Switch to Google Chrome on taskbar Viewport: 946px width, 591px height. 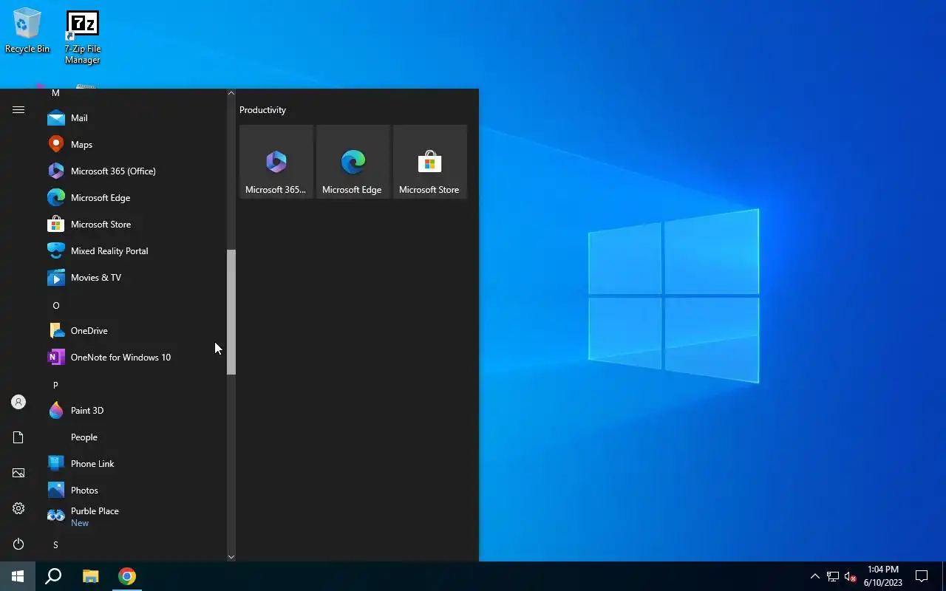click(x=127, y=576)
